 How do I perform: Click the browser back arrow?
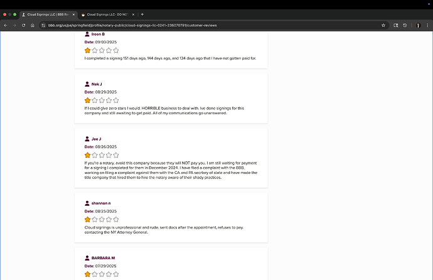pos(6,25)
